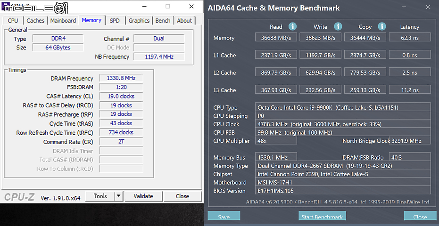
Task: Click L2 Cache Read value 869.79 GB/s
Action: [276, 73]
